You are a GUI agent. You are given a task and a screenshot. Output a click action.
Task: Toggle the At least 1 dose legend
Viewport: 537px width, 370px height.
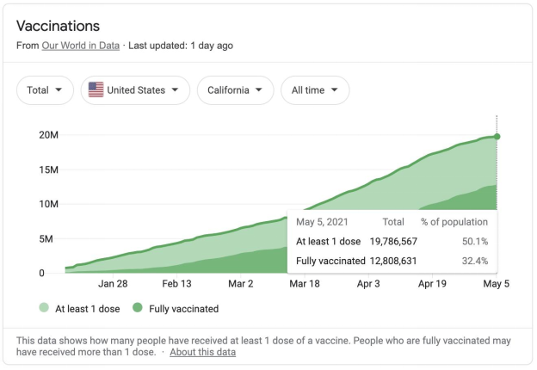pos(85,308)
